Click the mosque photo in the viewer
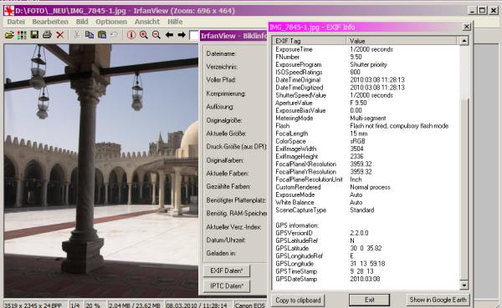502x308 pixels. click(101, 170)
